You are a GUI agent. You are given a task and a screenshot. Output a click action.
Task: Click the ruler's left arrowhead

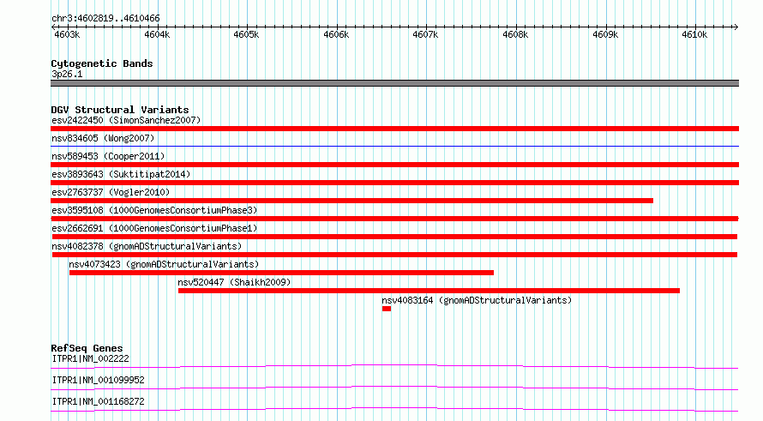click(53, 27)
